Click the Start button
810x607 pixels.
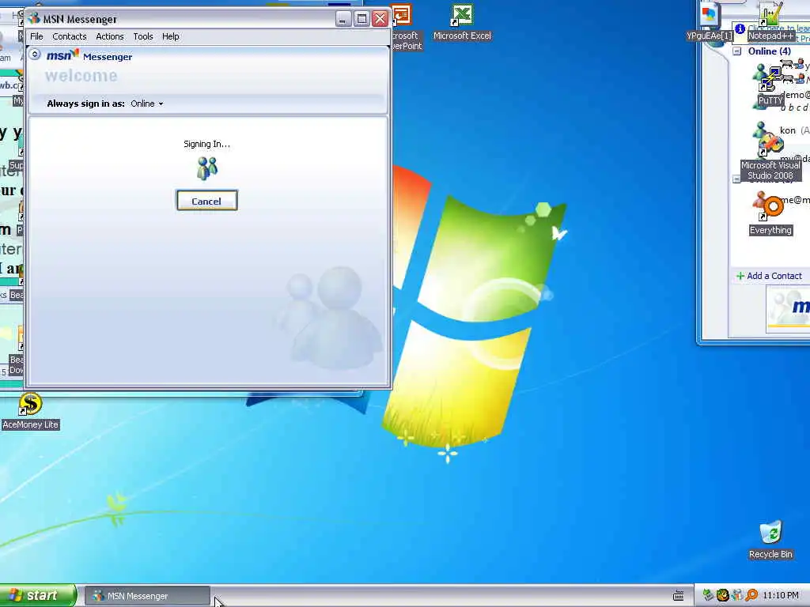(x=37, y=595)
